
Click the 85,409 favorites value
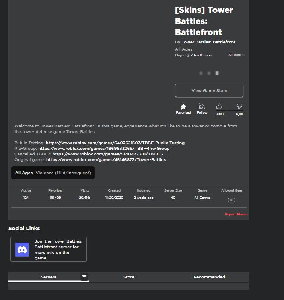[x=55, y=198]
